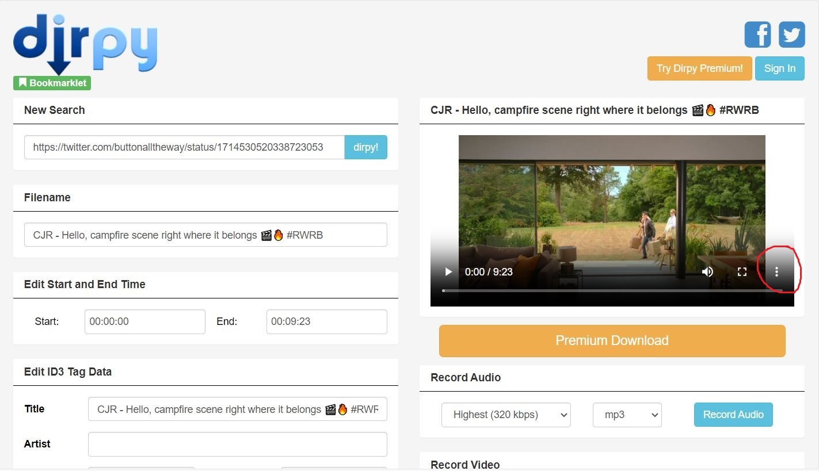Open the Dirpy Twitter page icon

point(791,35)
